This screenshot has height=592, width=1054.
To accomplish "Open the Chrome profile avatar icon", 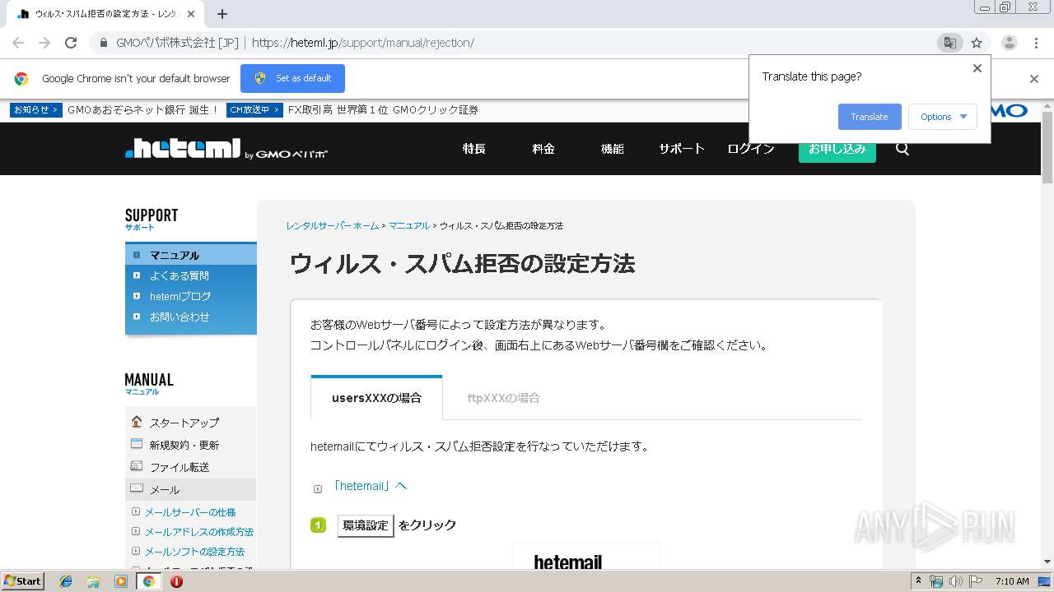I will [1010, 43].
